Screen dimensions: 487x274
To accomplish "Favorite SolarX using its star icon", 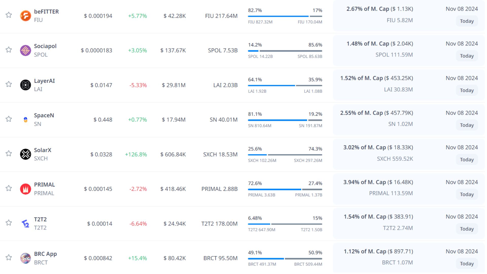I will coord(9,153).
